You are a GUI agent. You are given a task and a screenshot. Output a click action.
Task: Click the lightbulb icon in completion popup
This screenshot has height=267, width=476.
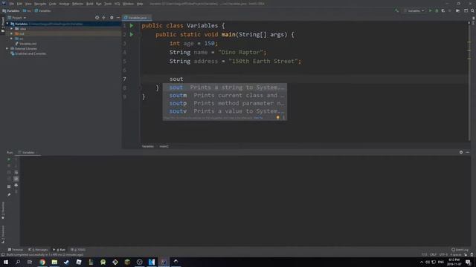[x=277, y=117]
